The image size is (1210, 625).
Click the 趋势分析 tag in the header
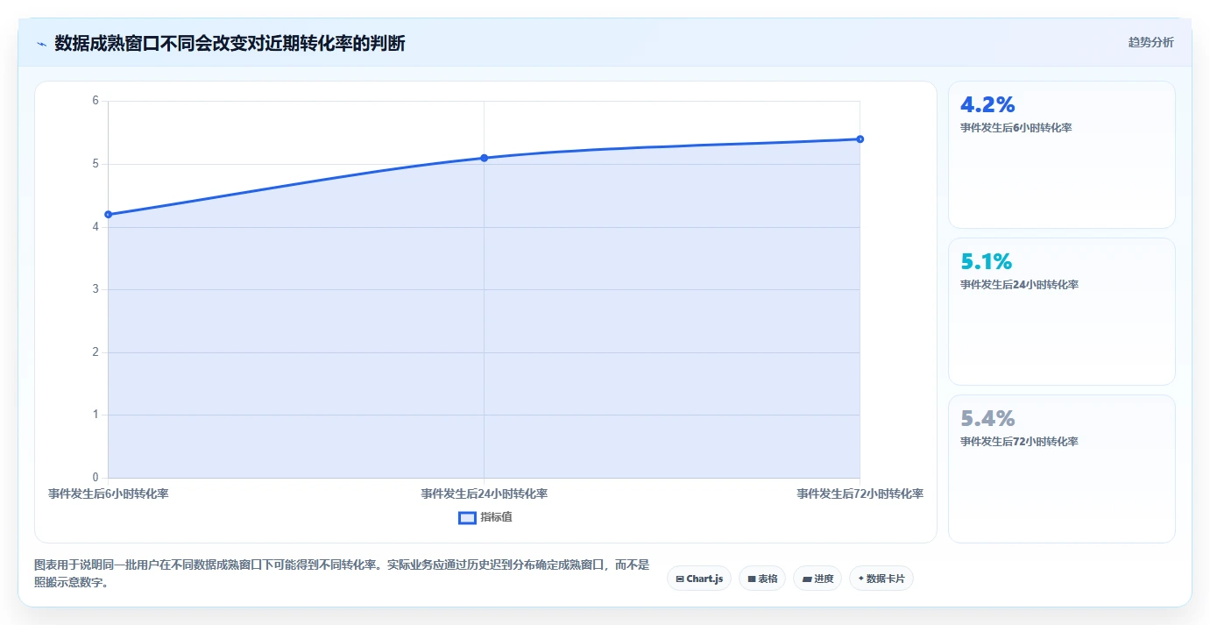pos(1150,42)
